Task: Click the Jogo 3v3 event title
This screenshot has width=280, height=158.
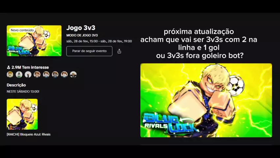Action: click(x=81, y=28)
